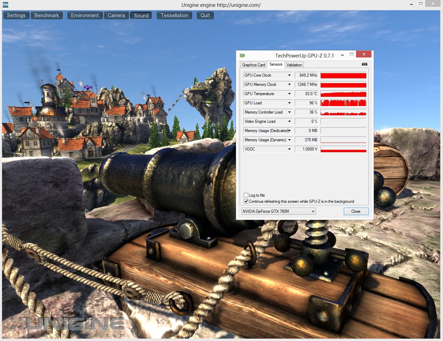
Task: Open the GPU Memory Clock dropdown
Action: coord(289,84)
